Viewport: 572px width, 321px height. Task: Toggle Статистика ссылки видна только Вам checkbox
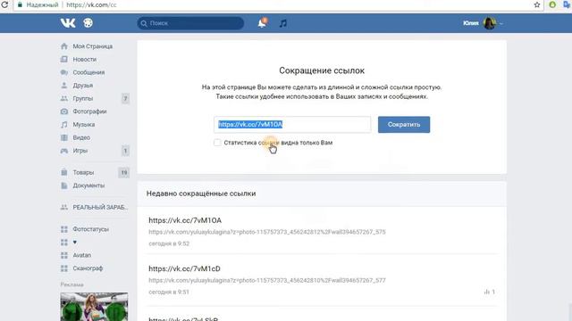tap(217, 143)
